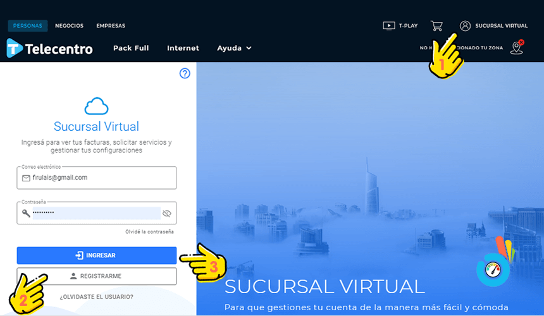
Task: Open the help question mark icon
Action: pyautogui.click(x=185, y=73)
